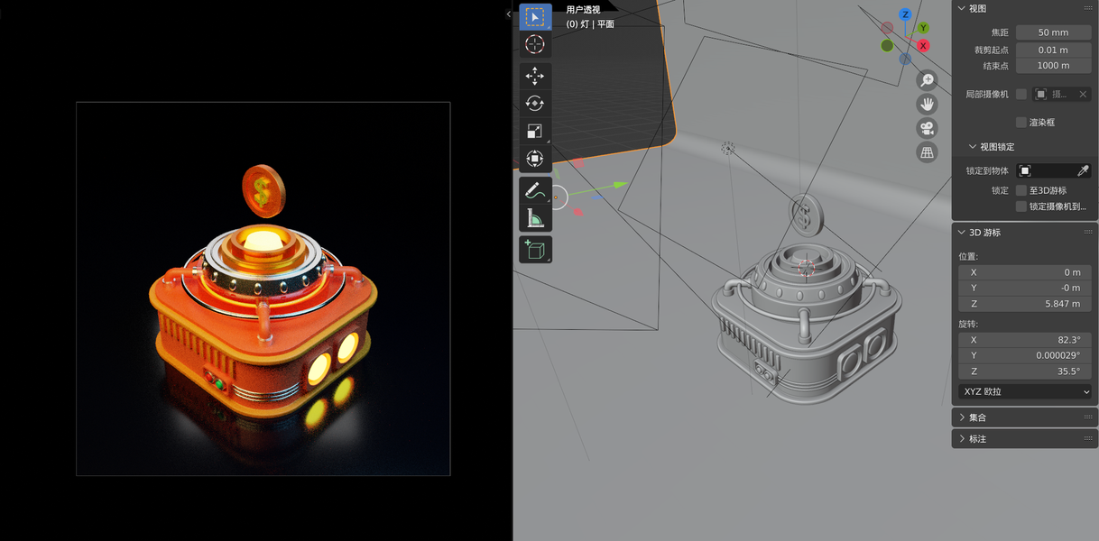Collapse the 视图锁定 subpanel
1099x541 pixels.
click(x=973, y=146)
